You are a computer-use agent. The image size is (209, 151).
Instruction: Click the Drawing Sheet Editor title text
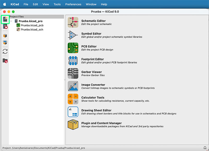96,110
